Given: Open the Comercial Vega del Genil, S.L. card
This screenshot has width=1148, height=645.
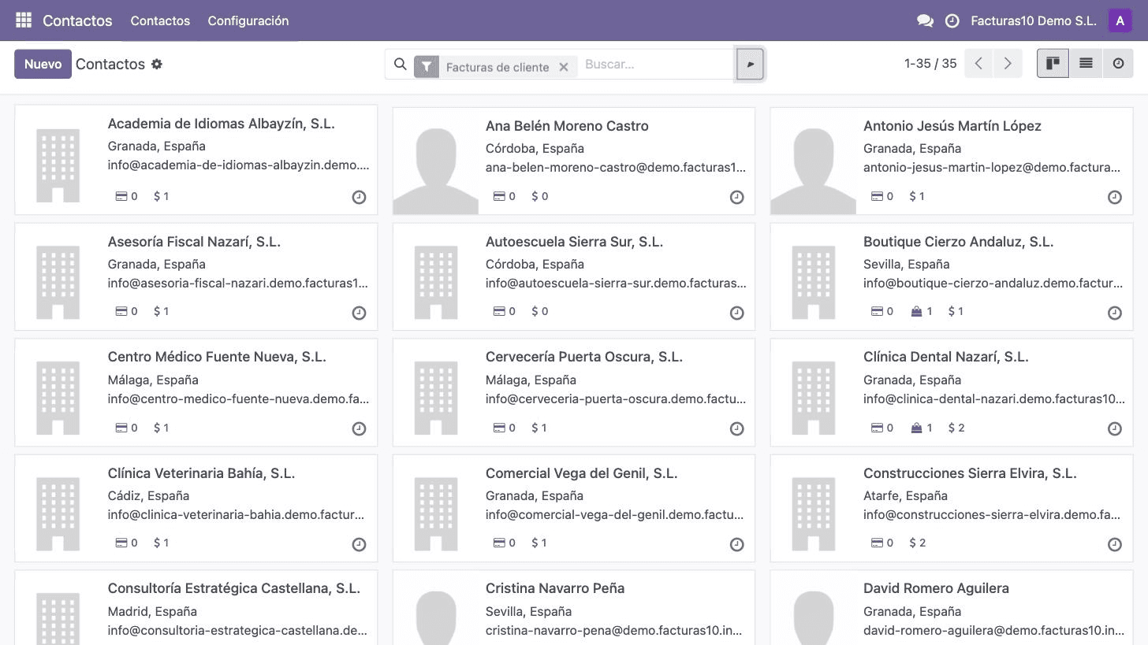Looking at the screenshot, I should [574, 508].
